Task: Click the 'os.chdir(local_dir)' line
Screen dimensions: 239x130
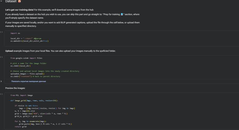Action: pos(20,66)
